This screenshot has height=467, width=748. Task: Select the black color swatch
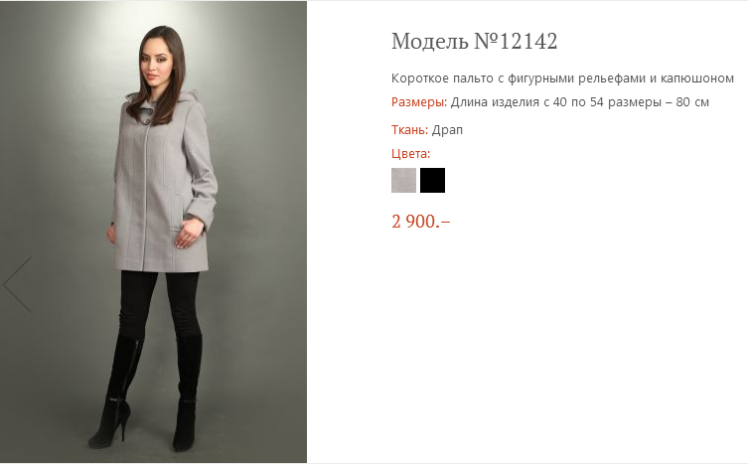pyautogui.click(x=432, y=180)
